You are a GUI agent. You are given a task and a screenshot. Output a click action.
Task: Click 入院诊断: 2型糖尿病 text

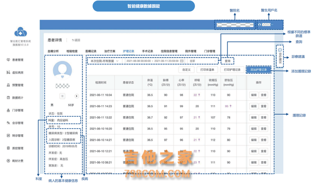(62, 140)
